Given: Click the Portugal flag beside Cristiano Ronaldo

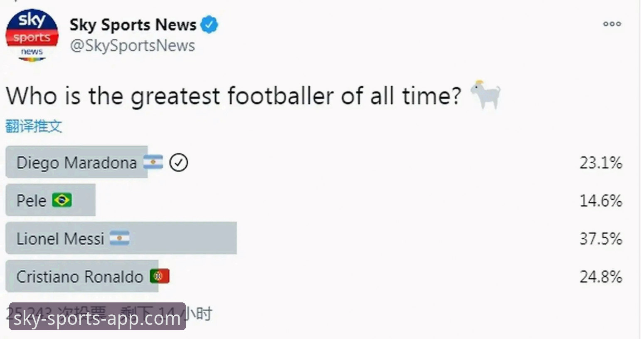Looking at the screenshot, I should click(x=160, y=276).
